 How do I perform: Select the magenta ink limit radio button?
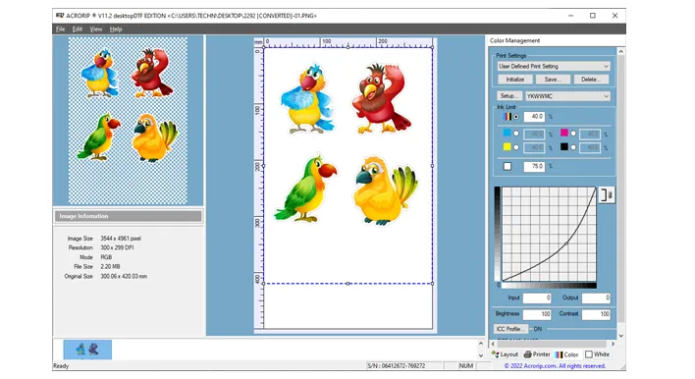[x=573, y=134]
